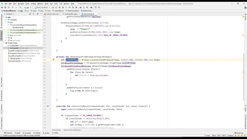
Task: Click the Project Structure toolbar icon
Action: [x=91, y=7]
